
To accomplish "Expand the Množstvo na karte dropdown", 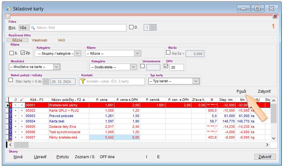I will 56,67.
